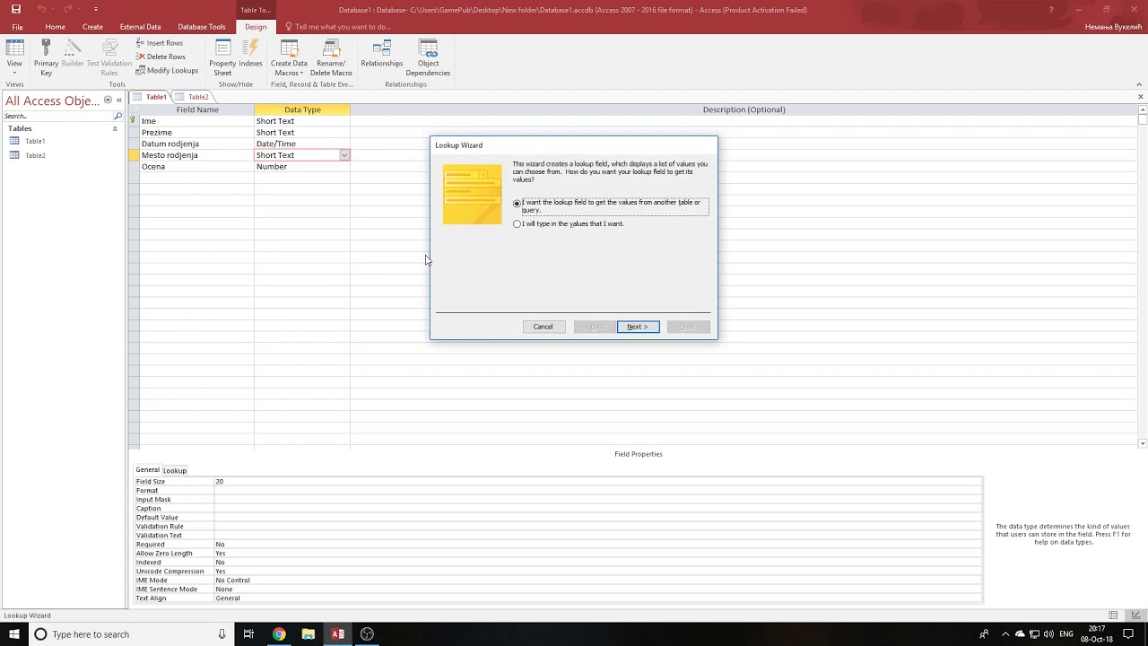Click Insert Rows in the ribbon
1148x646 pixels.
(x=160, y=43)
